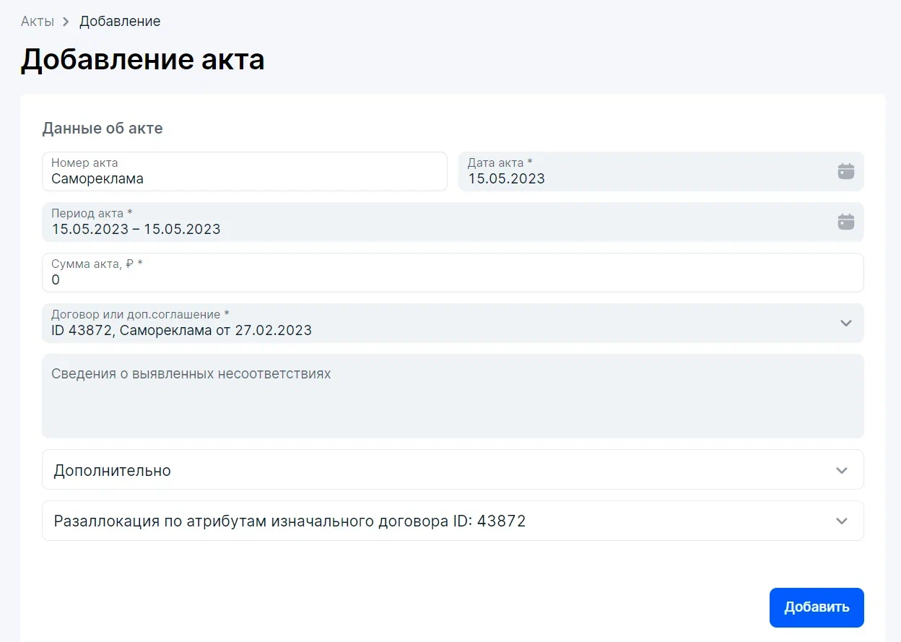Screen dimensions: 901x642
Task: Click the chevron in the Договор field
Action: [x=846, y=323]
